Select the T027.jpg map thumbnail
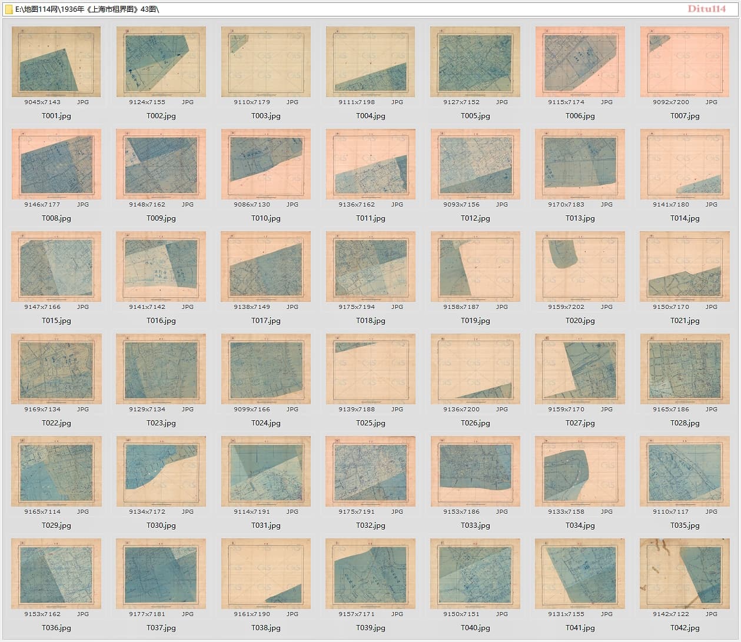Image resolution: width=741 pixels, height=642 pixels. [x=580, y=369]
